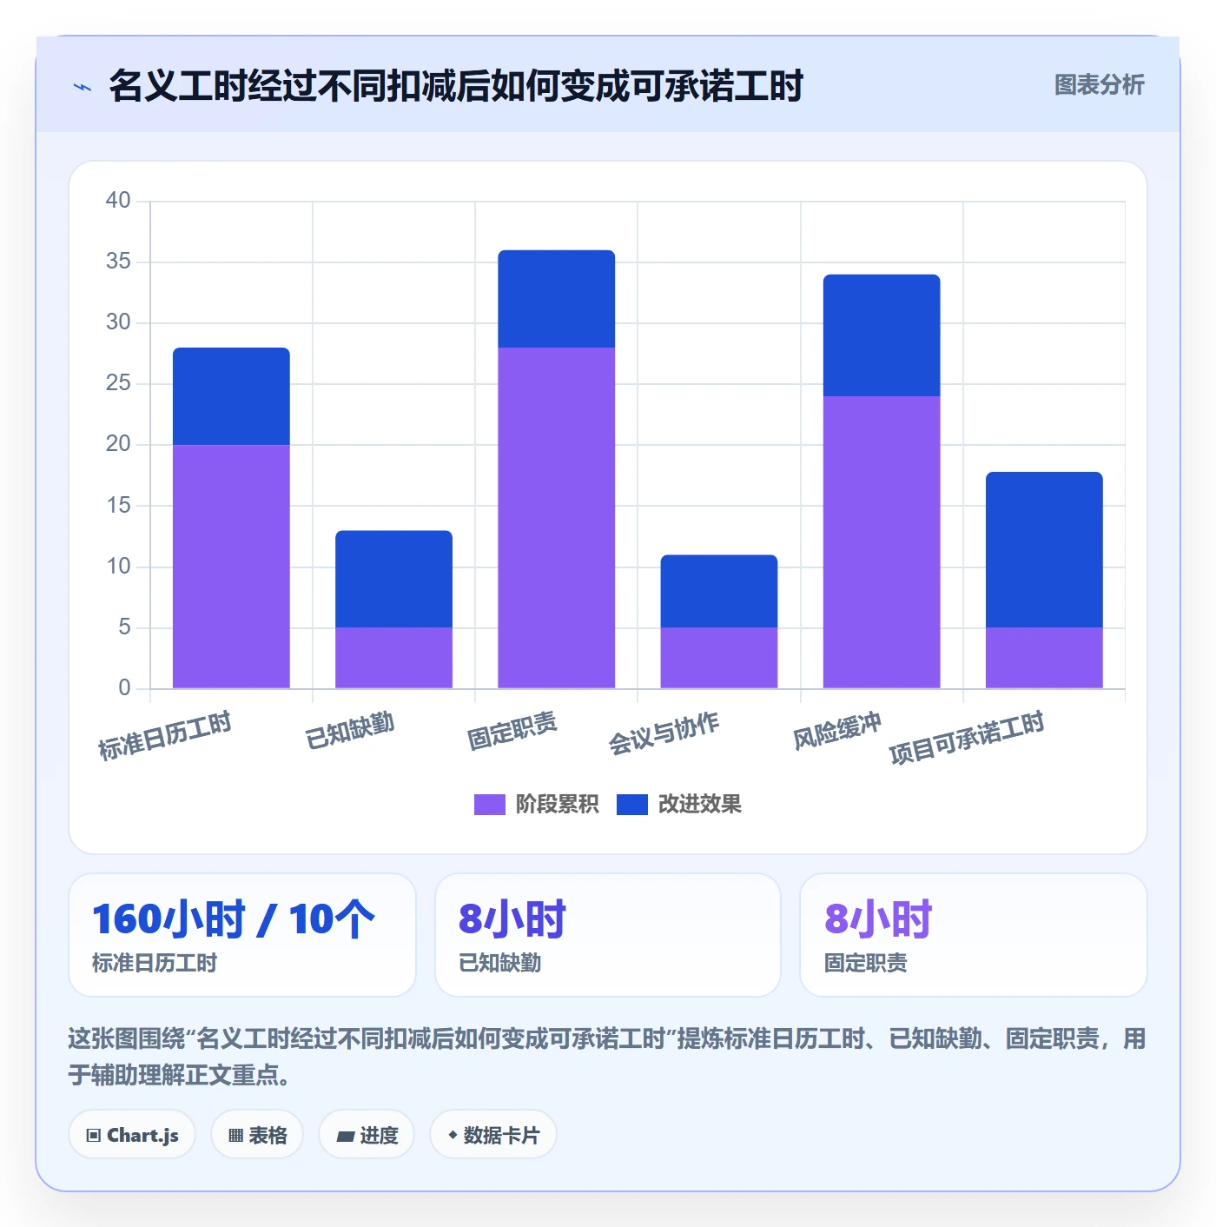Click the y-axis tick label 40
The width and height of the screenshot is (1216, 1227).
118,201
